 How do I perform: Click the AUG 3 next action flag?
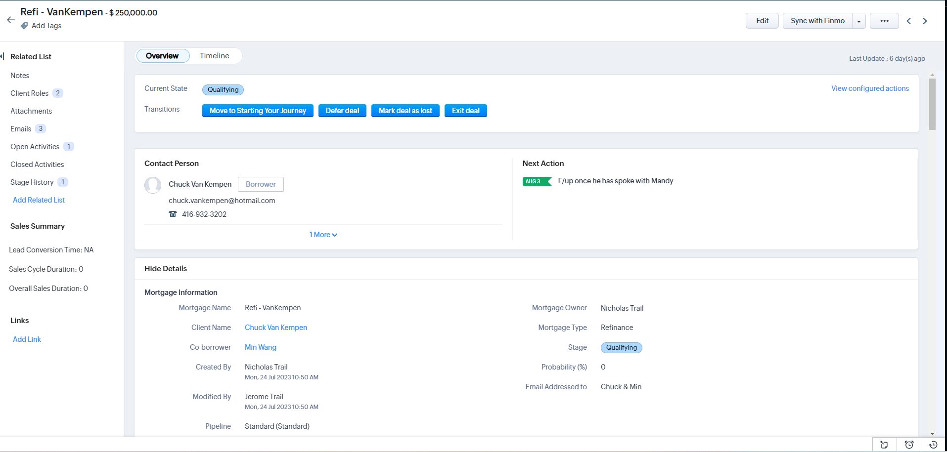pyautogui.click(x=537, y=181)
